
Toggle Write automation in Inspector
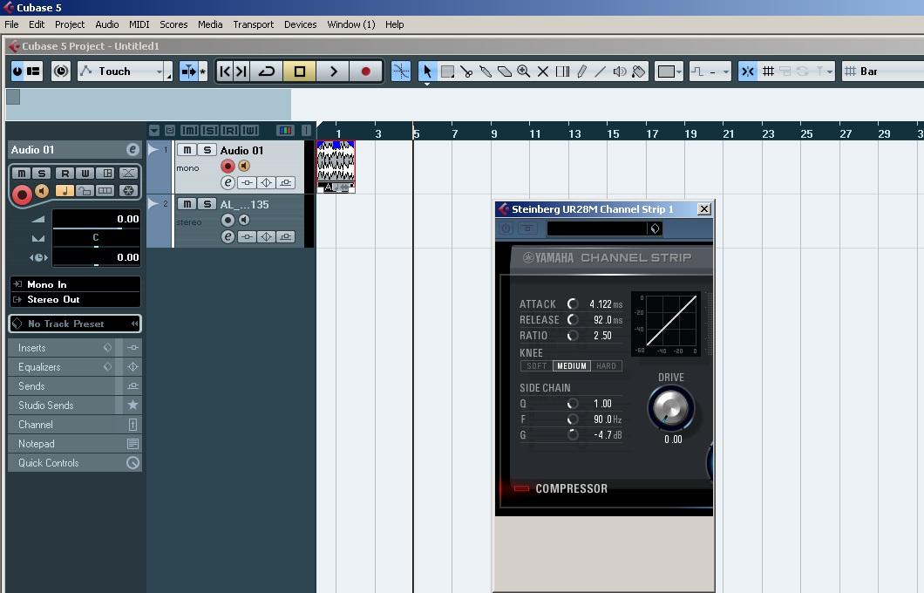(x=85, y=173)
